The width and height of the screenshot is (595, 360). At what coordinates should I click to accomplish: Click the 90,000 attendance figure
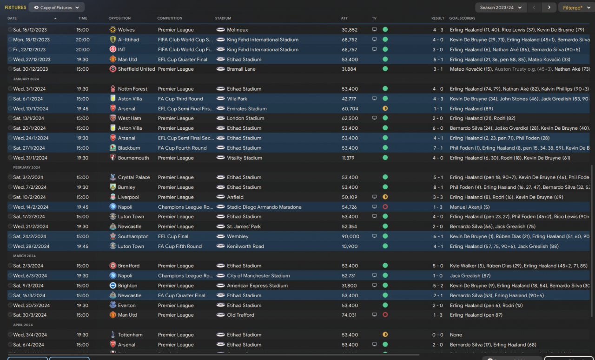coord(350,236)
